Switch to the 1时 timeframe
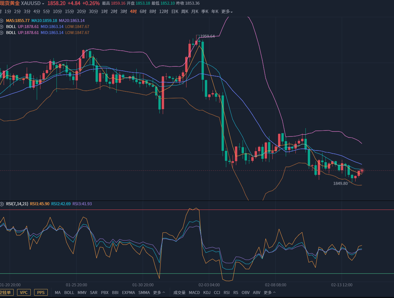394x298 pixels. click(x=104, y=11)
